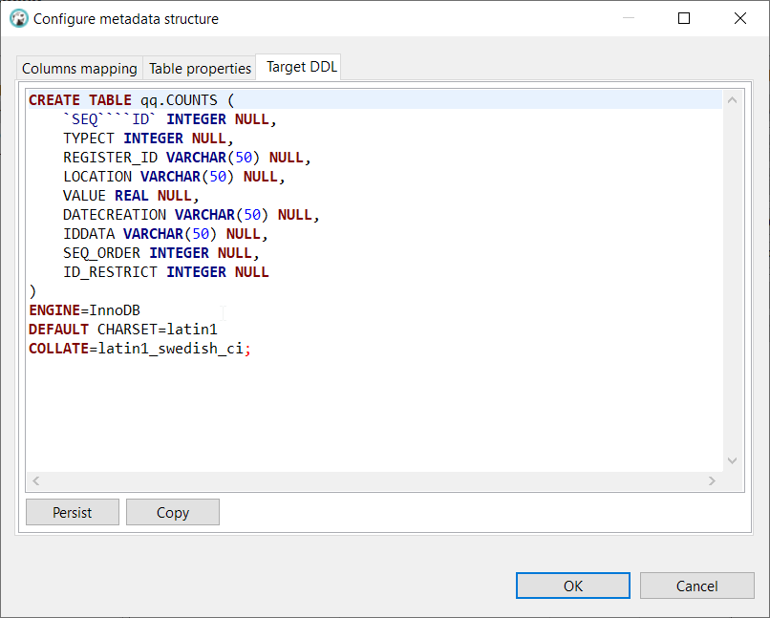Dismiss the dialog with Cancel
770x618 pixels.
coord(696,586)
